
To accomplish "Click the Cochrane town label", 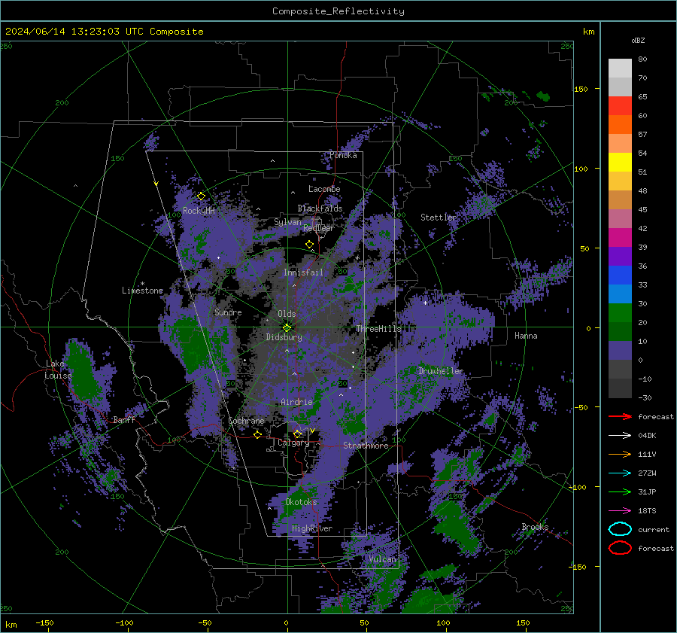I will coord(246,421).
